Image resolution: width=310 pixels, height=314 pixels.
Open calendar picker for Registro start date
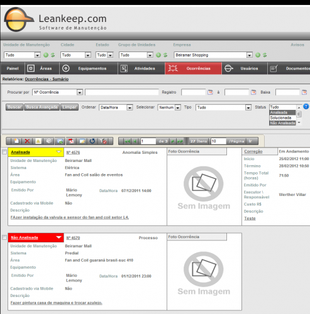[210, 92]
